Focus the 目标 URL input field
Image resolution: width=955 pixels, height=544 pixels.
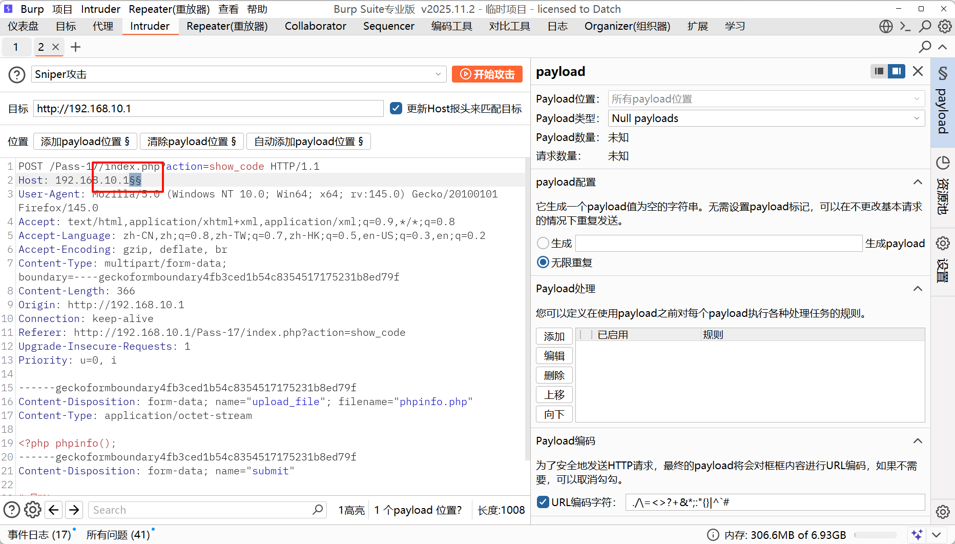coord(209,109)
